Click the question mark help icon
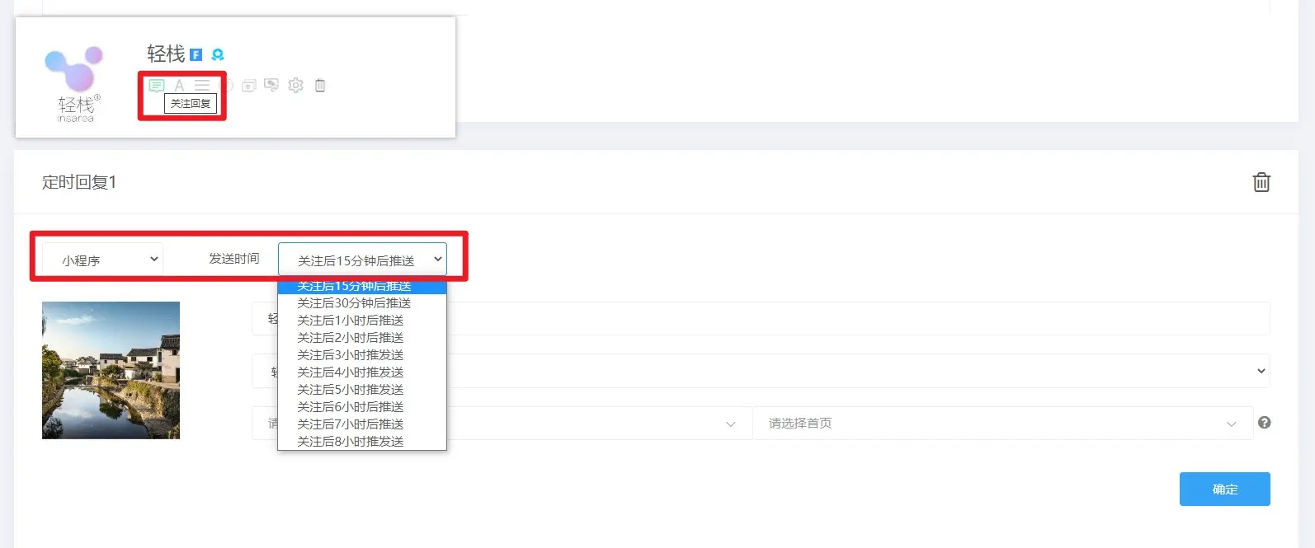This screenshot has height=548, width=1315. click(x=1264, y=423)
